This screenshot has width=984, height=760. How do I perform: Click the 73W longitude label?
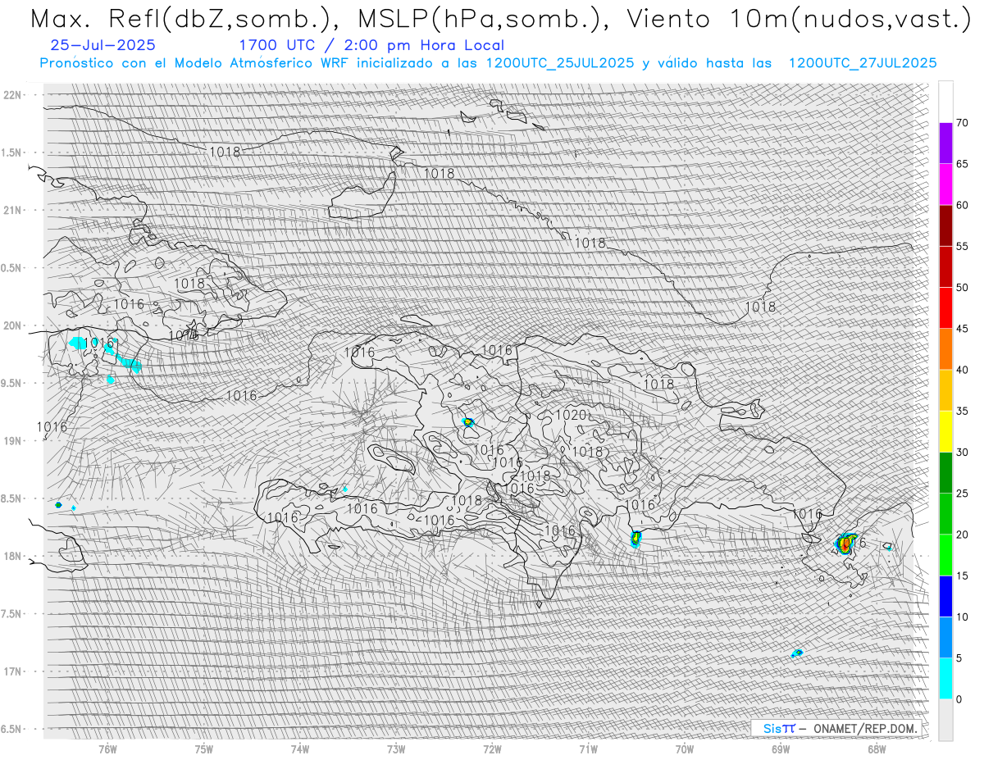[x=396, y=748]
